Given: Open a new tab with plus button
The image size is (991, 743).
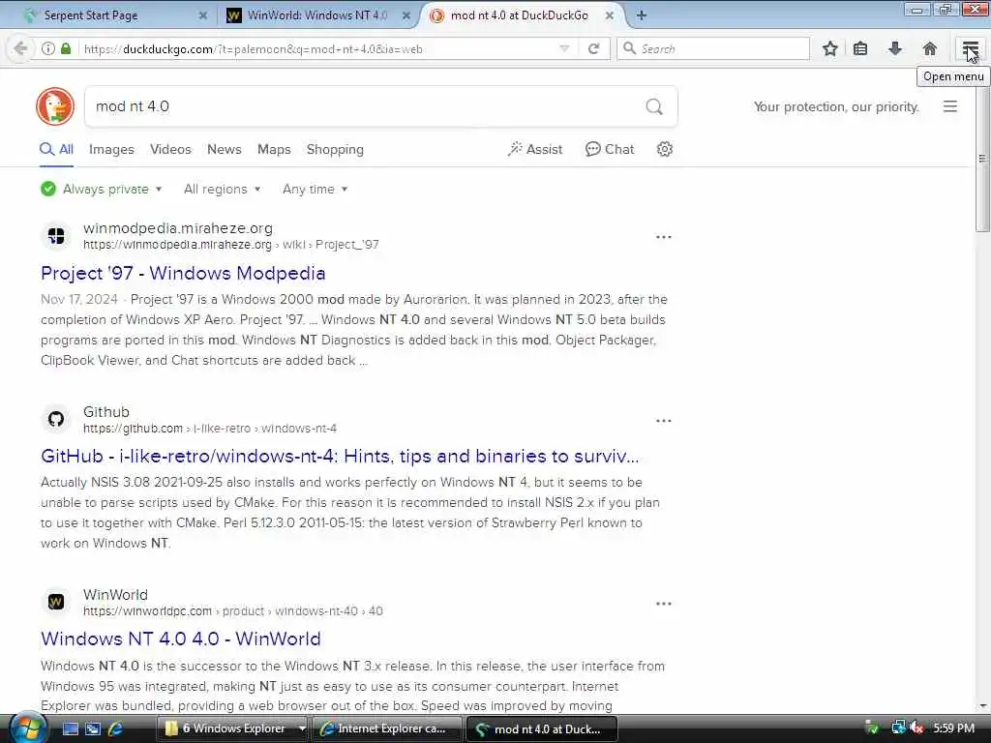Looking at the screenshot, I should pos(642,15).
